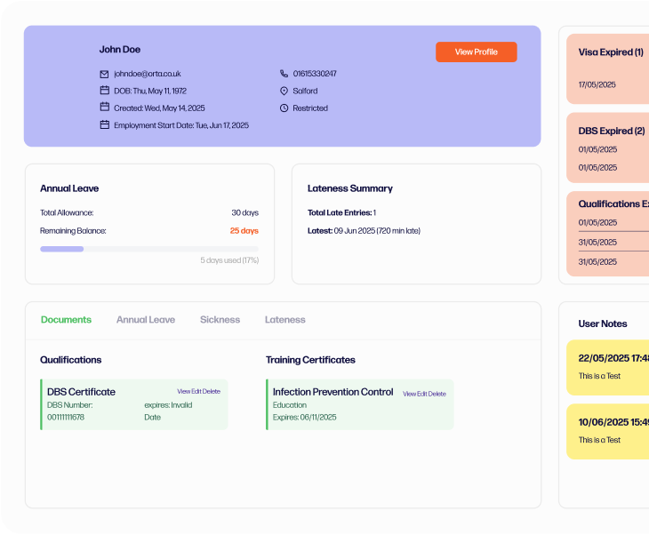The height and width of the screenshot is (535, 649).
Task: Click the johndoe@orta.co.uk email address
Action: tap(147, 74)
